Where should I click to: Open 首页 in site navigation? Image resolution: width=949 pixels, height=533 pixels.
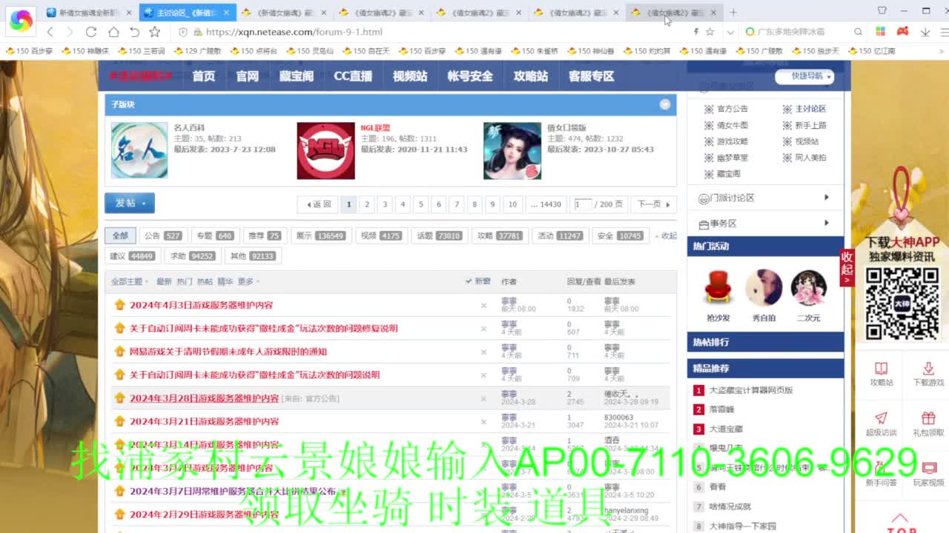click(x=204, y=76)
